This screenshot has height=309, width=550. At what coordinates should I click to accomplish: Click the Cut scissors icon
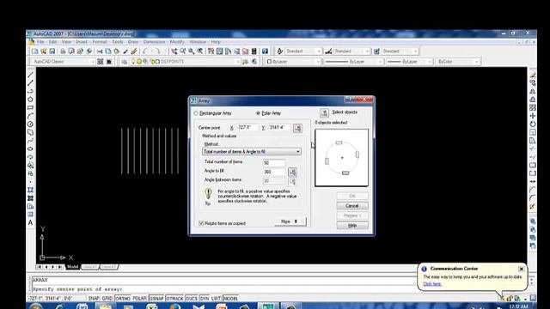(x=100, y=51)
